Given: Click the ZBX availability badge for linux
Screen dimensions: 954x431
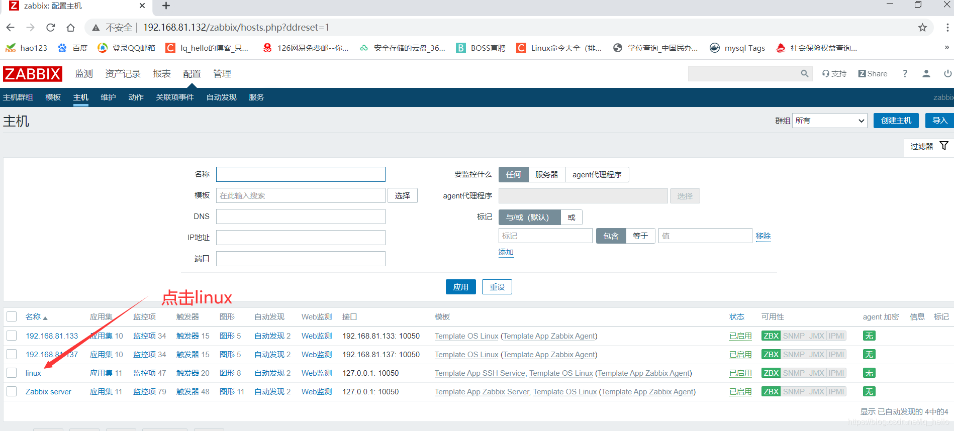Looking at the screenshot, I should point(771,373).
